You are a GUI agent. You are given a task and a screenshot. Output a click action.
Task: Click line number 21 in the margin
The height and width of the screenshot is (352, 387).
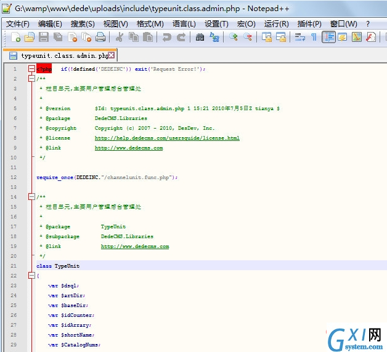[14, 266]
